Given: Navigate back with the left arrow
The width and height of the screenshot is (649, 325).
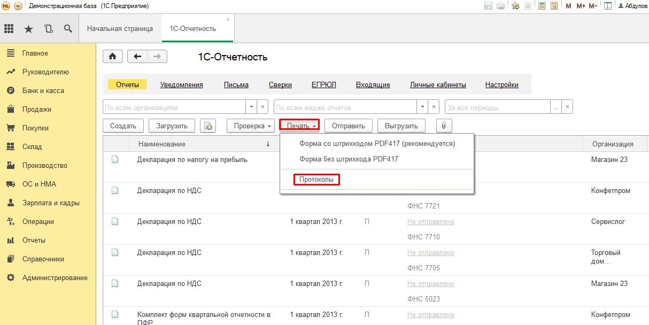Looking at the screenshot, I should pyautogui.click(x=137, y=57).
